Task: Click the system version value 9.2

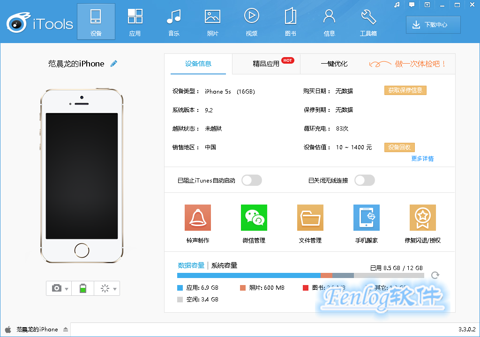Action: tap(209, 110)
